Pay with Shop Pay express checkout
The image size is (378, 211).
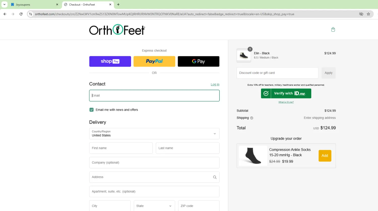click(x=110, y=61)
